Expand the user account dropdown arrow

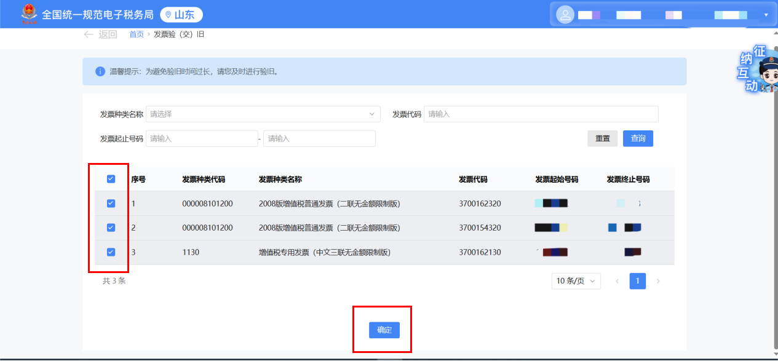click(766, 15)
